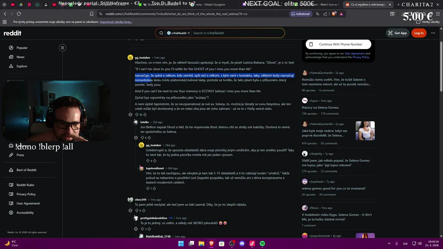Open the r/lupus post 'Názory na Selena Gomez'
Image resolution: width=443 pixels, height=249 pixels.
pos(320,108)
